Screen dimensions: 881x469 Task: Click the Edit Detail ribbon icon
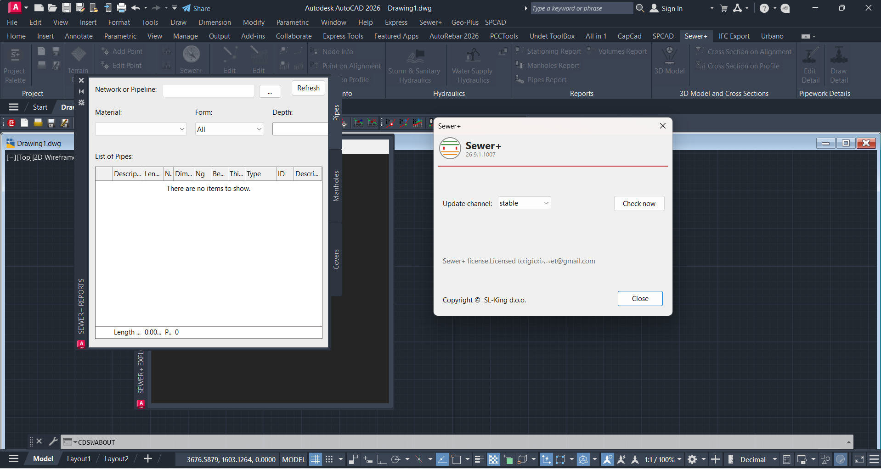coord(810,55)
